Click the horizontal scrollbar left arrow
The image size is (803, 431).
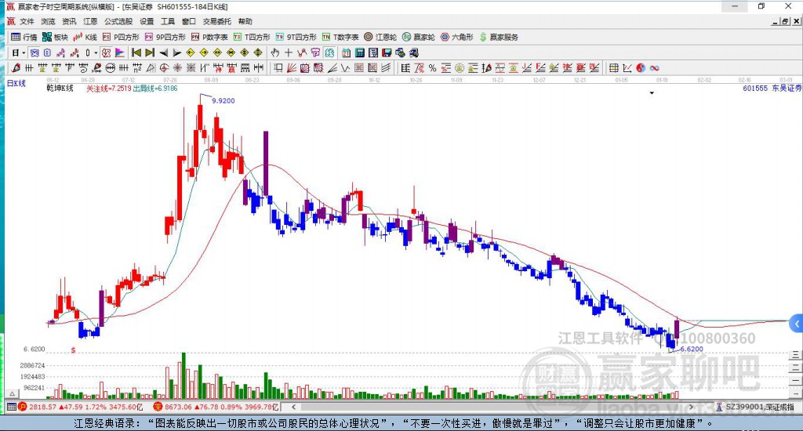(x=293, y=407)
